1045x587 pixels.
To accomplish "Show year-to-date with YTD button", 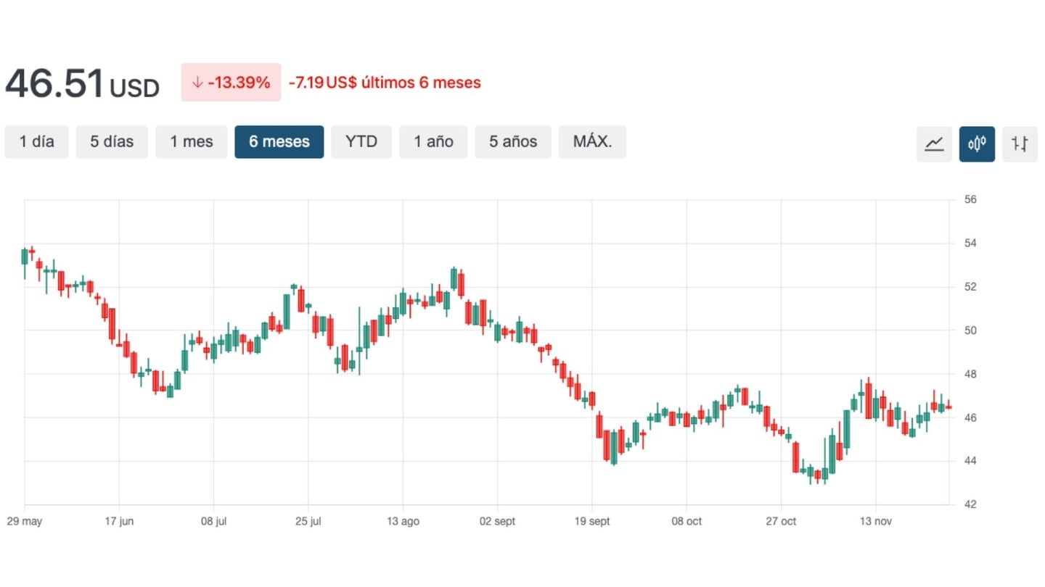I will (x=361, y=142).
